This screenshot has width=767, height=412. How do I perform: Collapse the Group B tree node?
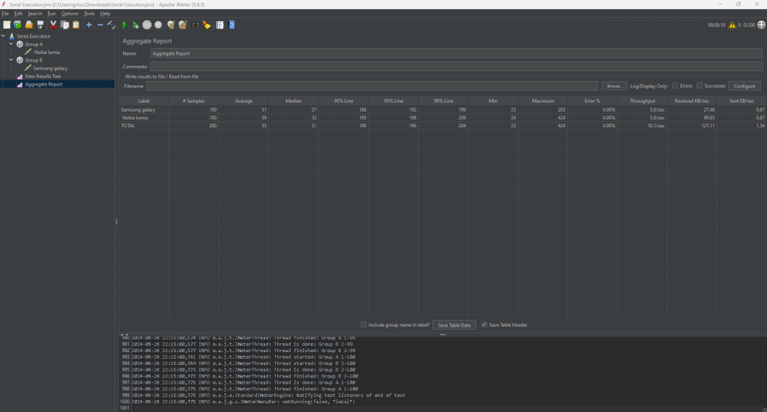(x=11, y=60)
